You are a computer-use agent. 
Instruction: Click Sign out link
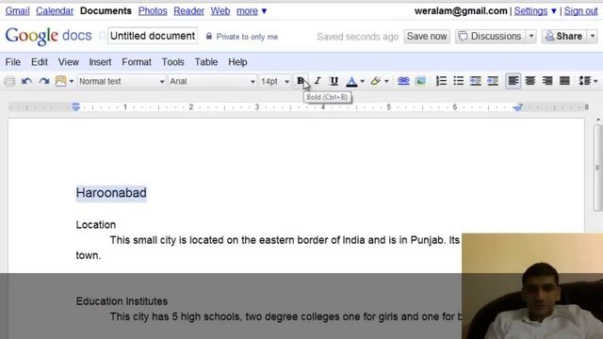click(x=580, y=10)
